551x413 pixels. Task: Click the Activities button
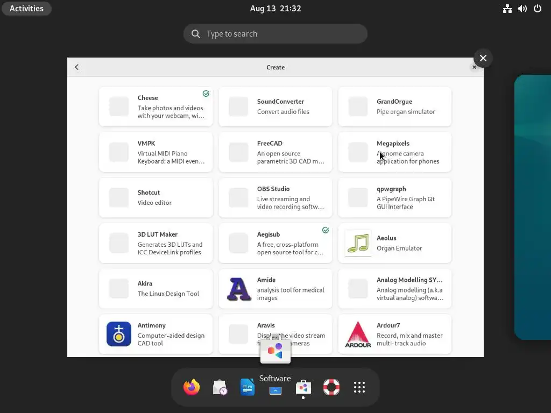(x=26, y=9)
